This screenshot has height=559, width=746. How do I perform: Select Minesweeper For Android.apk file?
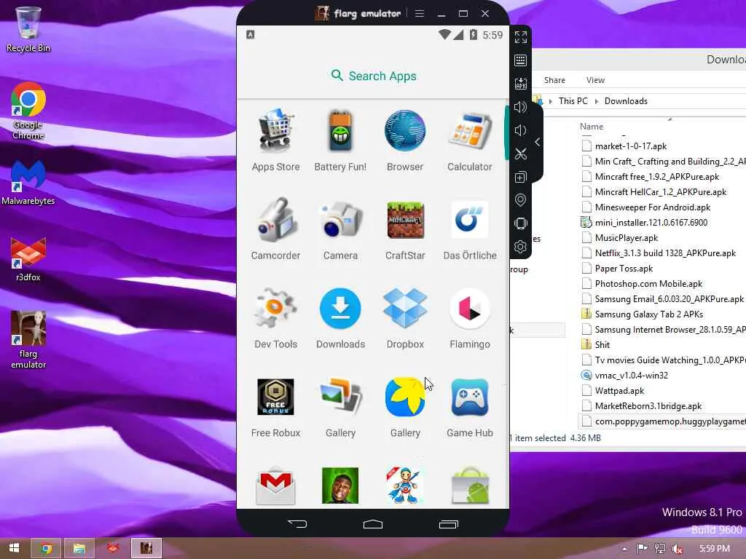646,207
